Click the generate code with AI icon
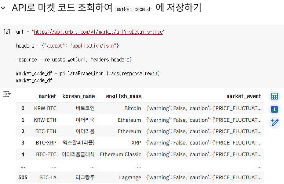Screen dimensions: 284x184 pyautogui.click(x=274, y=123)
